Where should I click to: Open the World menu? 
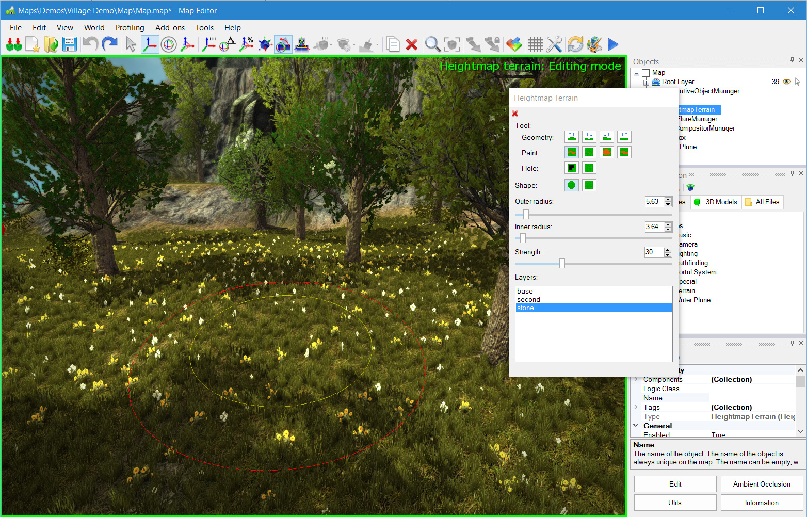[x=94, y=28]
